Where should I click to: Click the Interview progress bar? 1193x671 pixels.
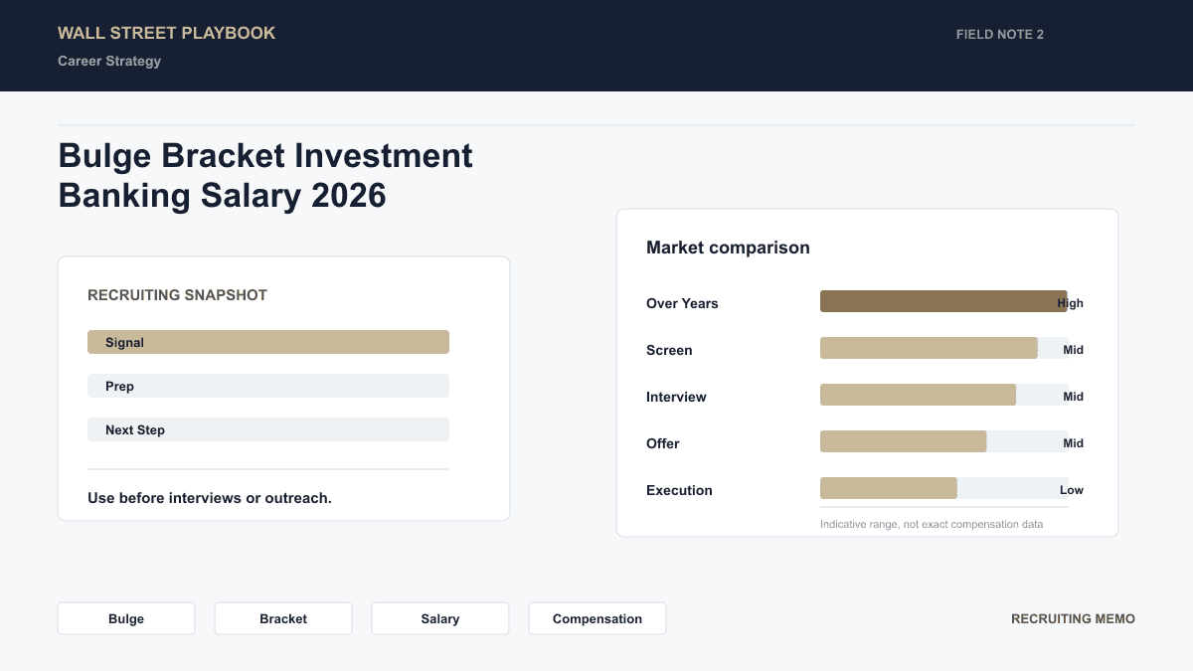pos(944,395)
